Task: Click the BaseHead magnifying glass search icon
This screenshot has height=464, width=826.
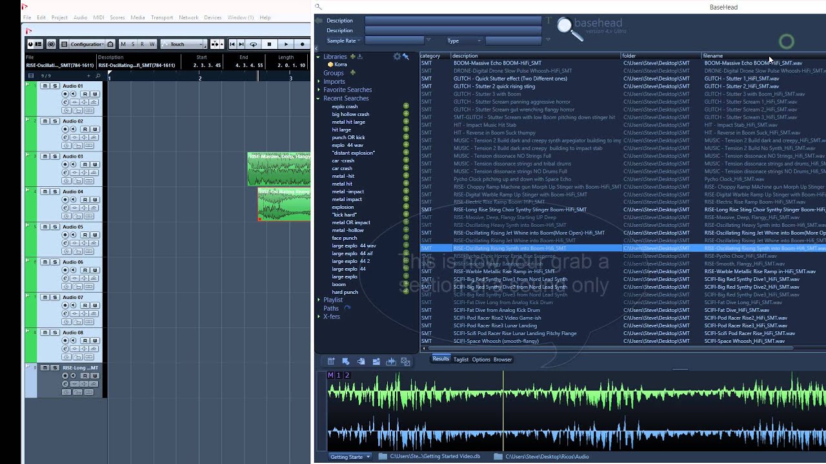Action: coord(569,28)
